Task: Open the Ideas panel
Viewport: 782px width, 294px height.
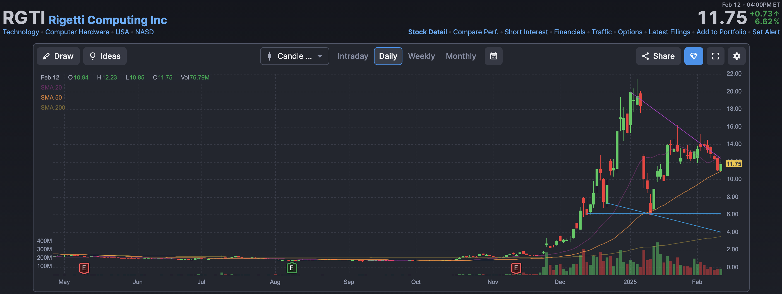Action: coord(105,56)
